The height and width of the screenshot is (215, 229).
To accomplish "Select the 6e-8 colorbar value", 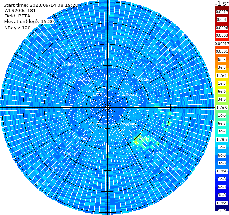I will [222, 155].
